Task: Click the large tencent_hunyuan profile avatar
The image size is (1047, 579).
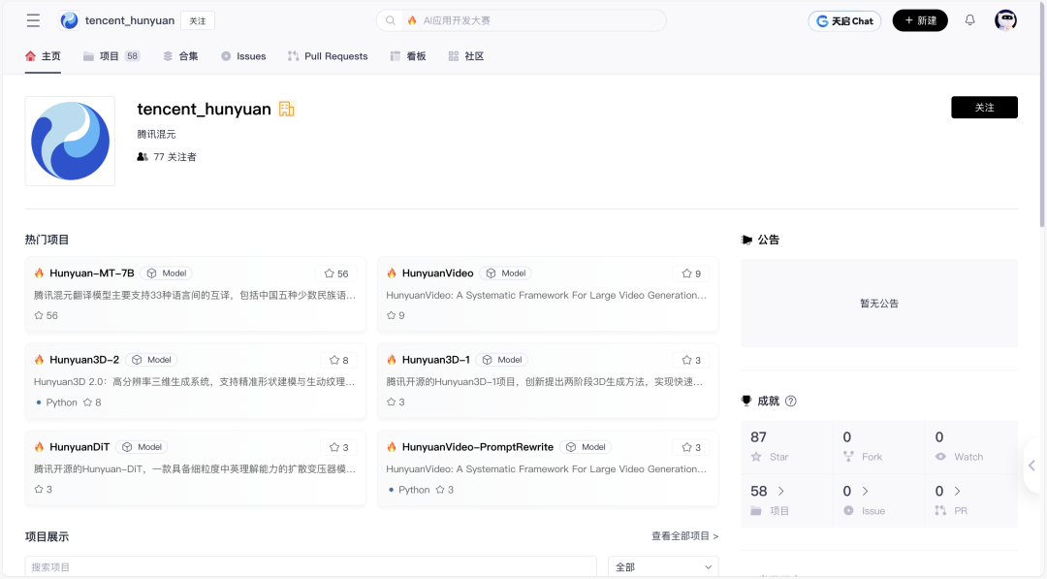Action: pyautogui.click(x=70, y=141)
